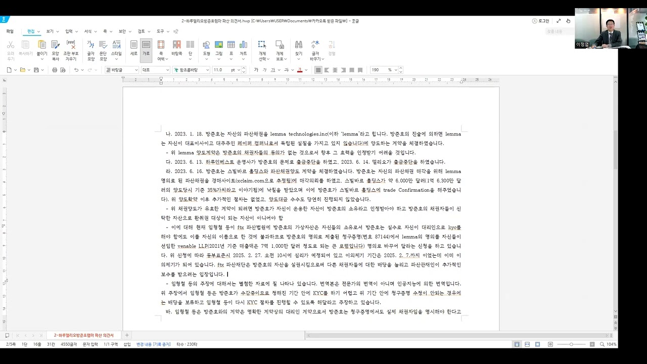This screenshot has height=364, width=647.
Task: Add new document tab with plus button
Action: click(127, 335)
